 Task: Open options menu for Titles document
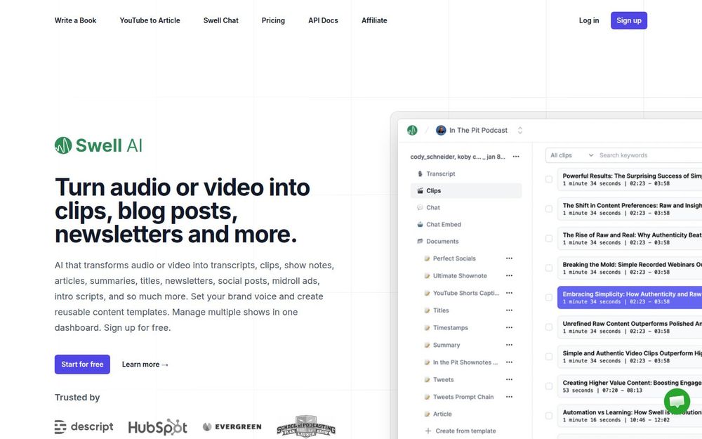coord(509,310)
